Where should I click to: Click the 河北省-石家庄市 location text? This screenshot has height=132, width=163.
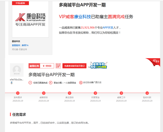coord(19,49)
